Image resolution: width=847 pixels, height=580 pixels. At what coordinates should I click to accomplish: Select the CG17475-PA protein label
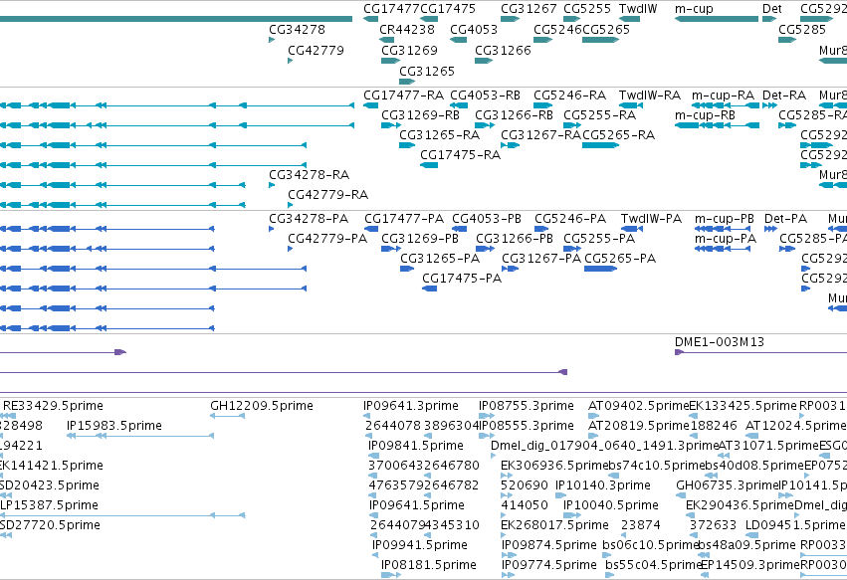coord(462,279)
